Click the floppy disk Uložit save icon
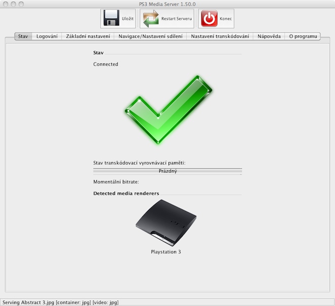The width and height of the screenshot is (335, 306). [111, 18]
